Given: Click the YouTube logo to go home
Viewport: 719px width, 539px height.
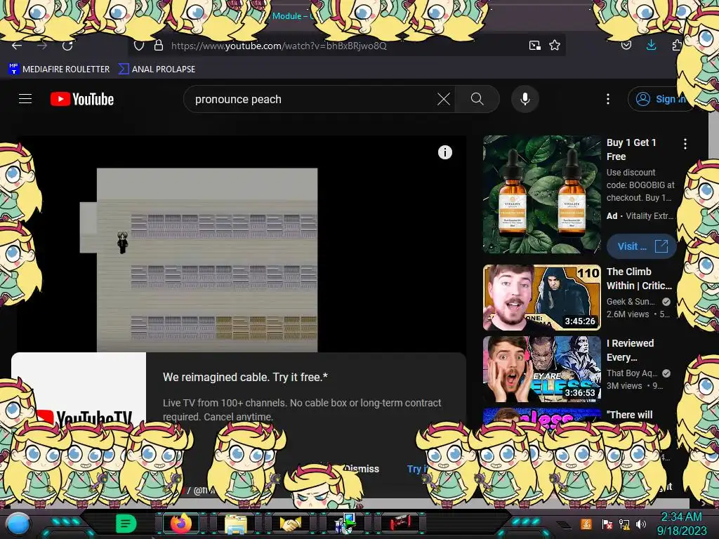Looking at the screenshot, I should click(x=82, y=99).
